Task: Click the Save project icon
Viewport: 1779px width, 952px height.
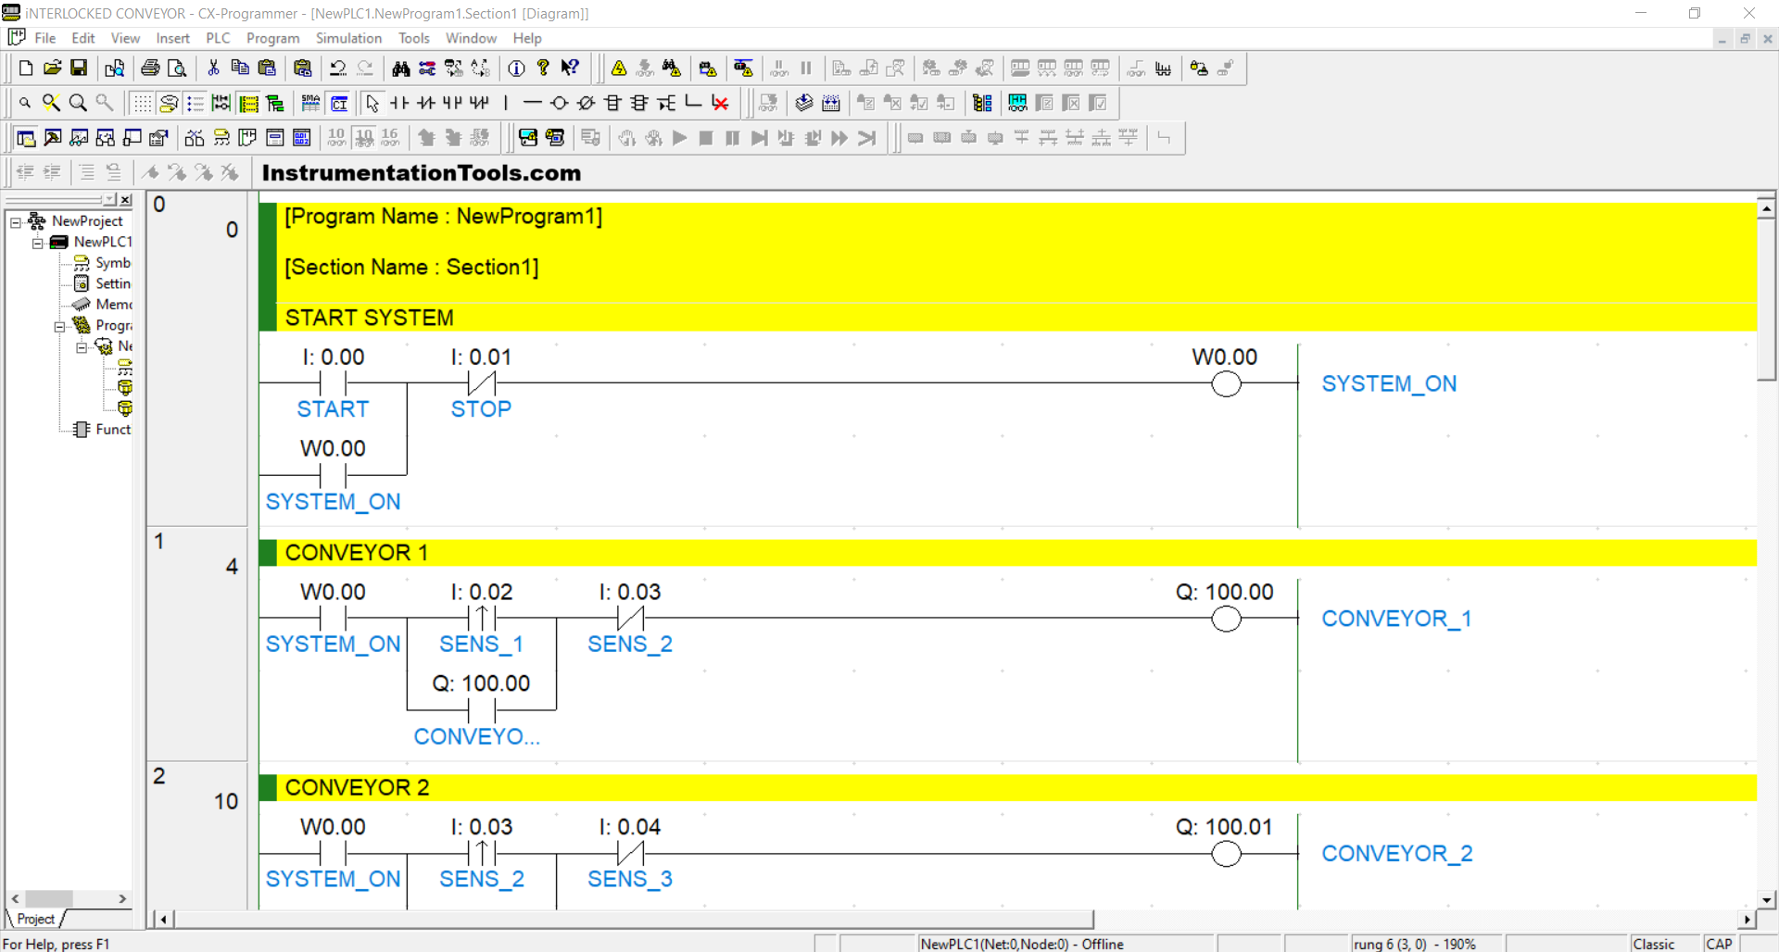Action: point(79,68)
